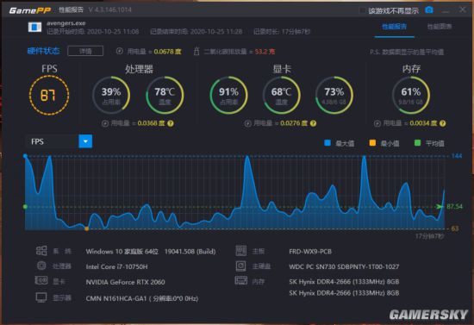Check the 该游戏不再显示 checkbox

[x=362, y=10]
